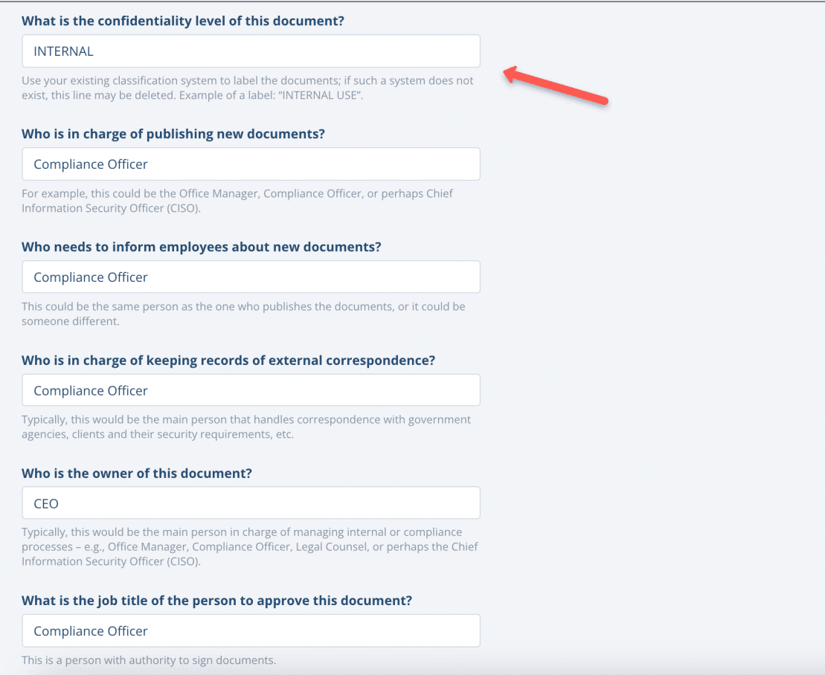Select the external correspondence records input field

point(251,390)
